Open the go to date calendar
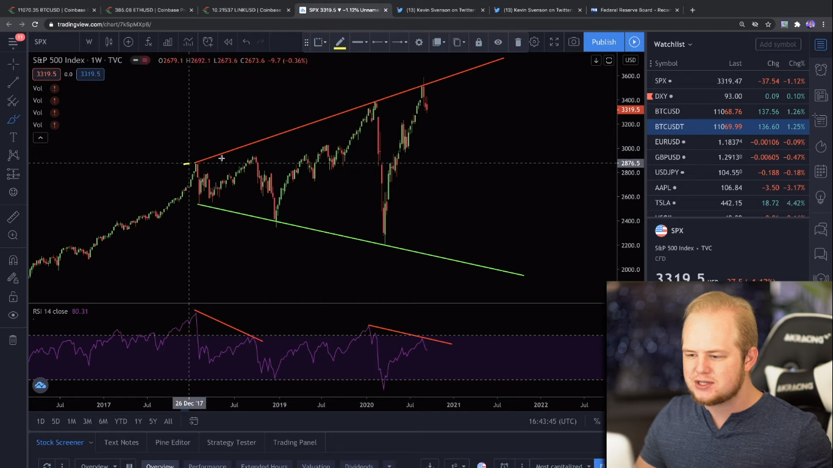The width and height of the screenshot is (833, 468). pyautogui.click(x=194, y=421)
